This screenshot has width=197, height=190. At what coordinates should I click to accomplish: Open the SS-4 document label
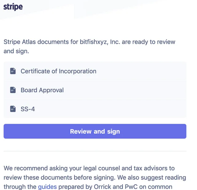[28, 109]
